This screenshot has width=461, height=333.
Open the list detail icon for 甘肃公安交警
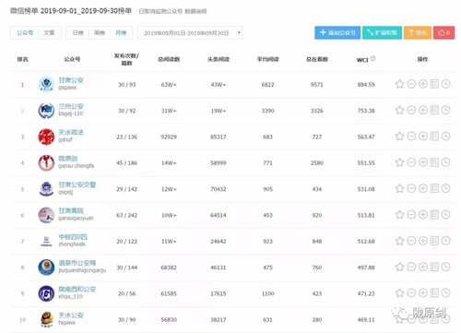(434, 188)
